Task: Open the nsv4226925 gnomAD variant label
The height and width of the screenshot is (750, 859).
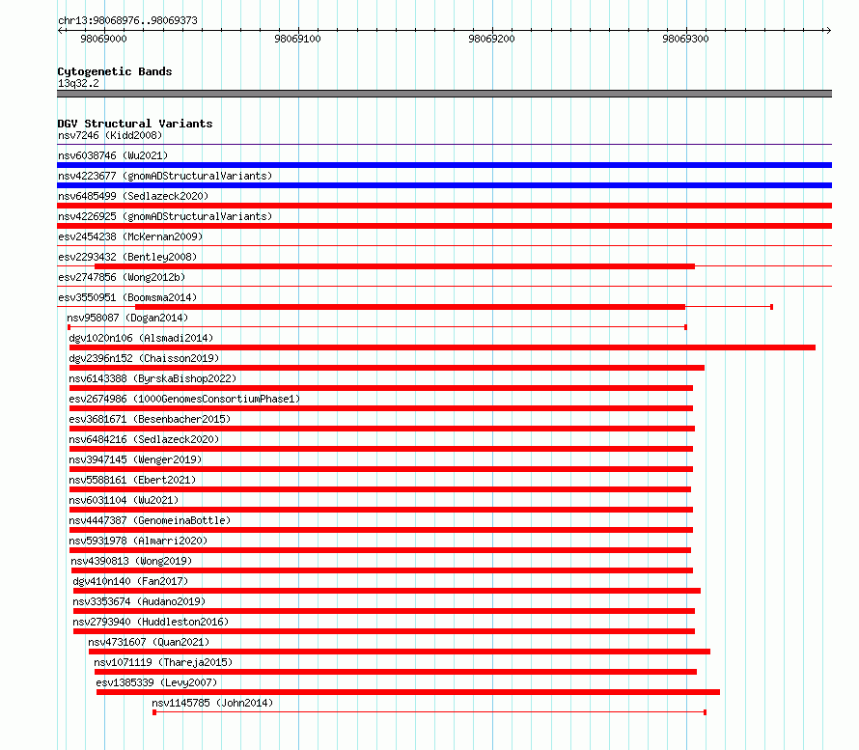Action: click(165, 216)
